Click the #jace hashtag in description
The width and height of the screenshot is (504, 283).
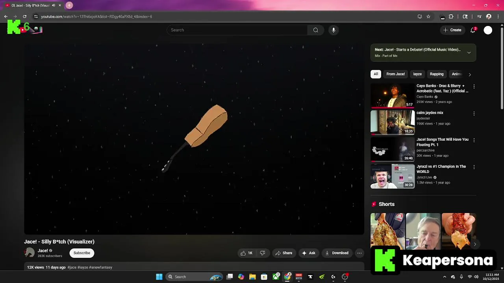pyautogui.click(x=72, y=267)
